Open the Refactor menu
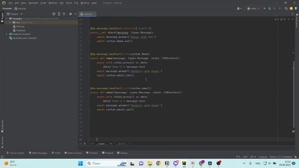The height and width of the screenshot is (168, 299). (53, 3)
